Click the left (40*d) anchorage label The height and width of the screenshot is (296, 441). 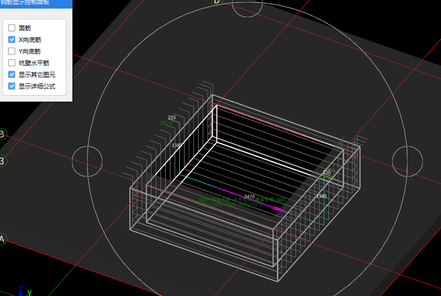pyautogui.click(x=166, y=122)
